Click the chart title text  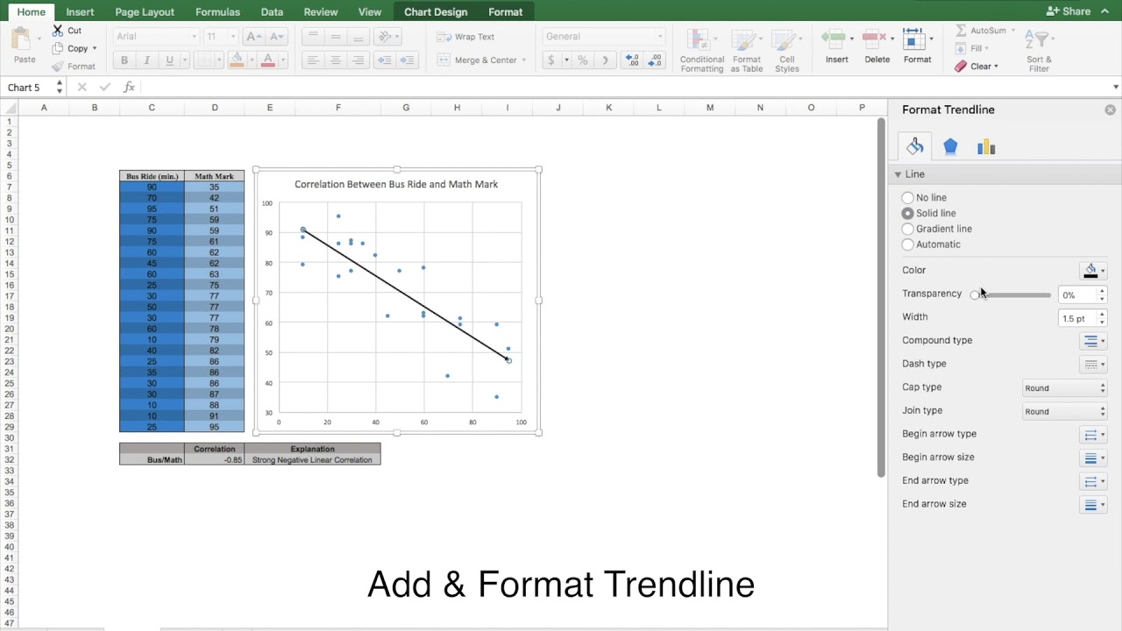[x=396, y=184]
